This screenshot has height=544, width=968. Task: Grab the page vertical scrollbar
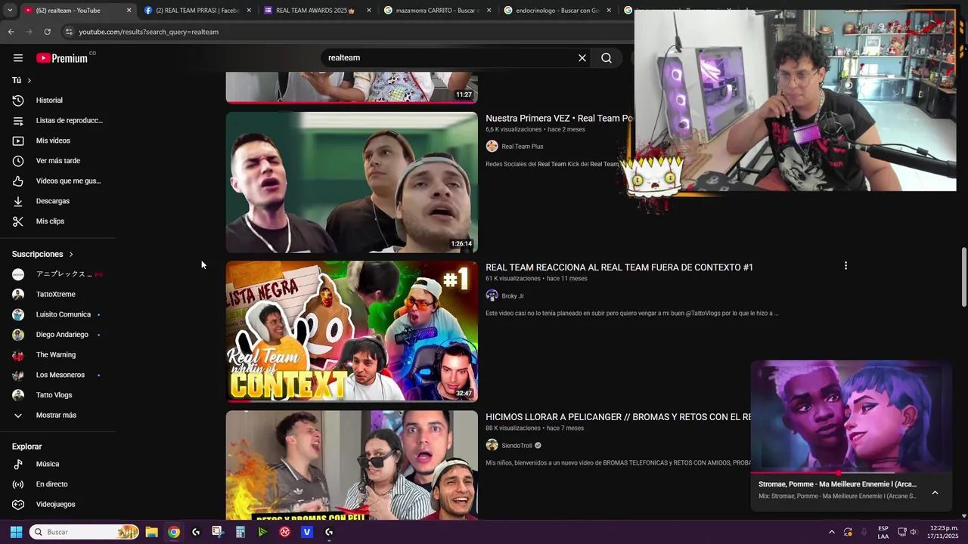(x=963, y=277)
